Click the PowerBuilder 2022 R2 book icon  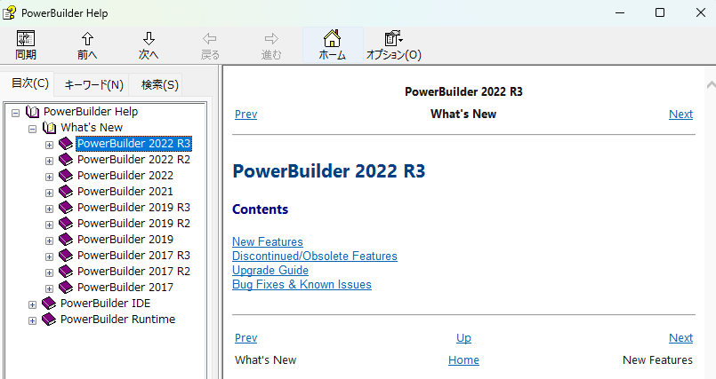(x=67, y=160)
